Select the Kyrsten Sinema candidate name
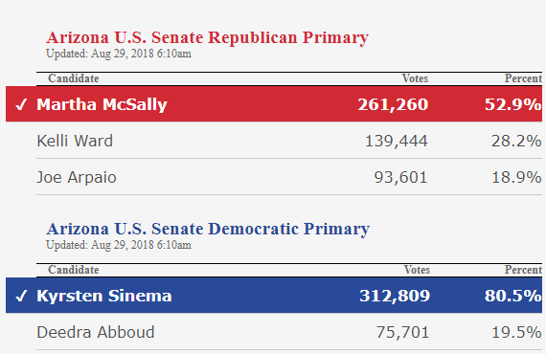The width and height of the screenshot is (546, 354). 104,296
